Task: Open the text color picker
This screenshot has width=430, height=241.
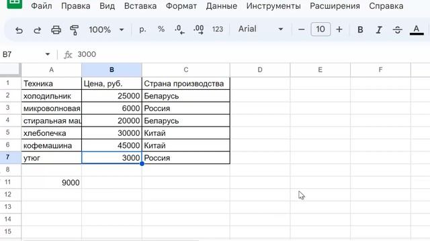Action: [x=417, y=29]
